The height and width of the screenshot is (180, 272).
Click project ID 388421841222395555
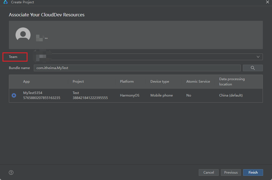coord(90,98)
